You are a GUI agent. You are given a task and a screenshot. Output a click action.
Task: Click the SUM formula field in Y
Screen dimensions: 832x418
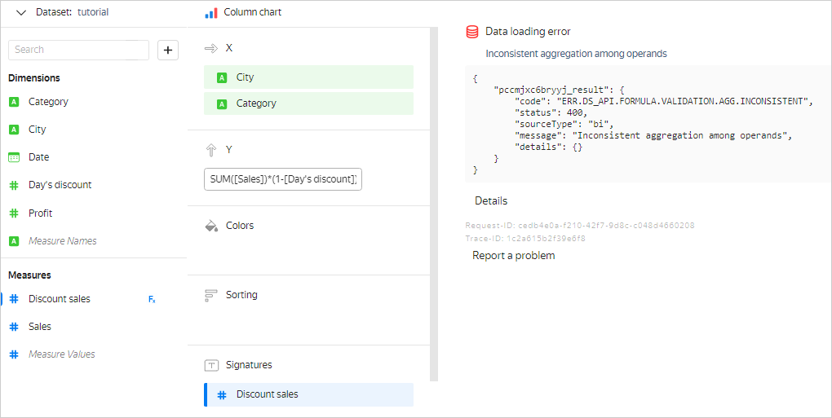point(282,179)
